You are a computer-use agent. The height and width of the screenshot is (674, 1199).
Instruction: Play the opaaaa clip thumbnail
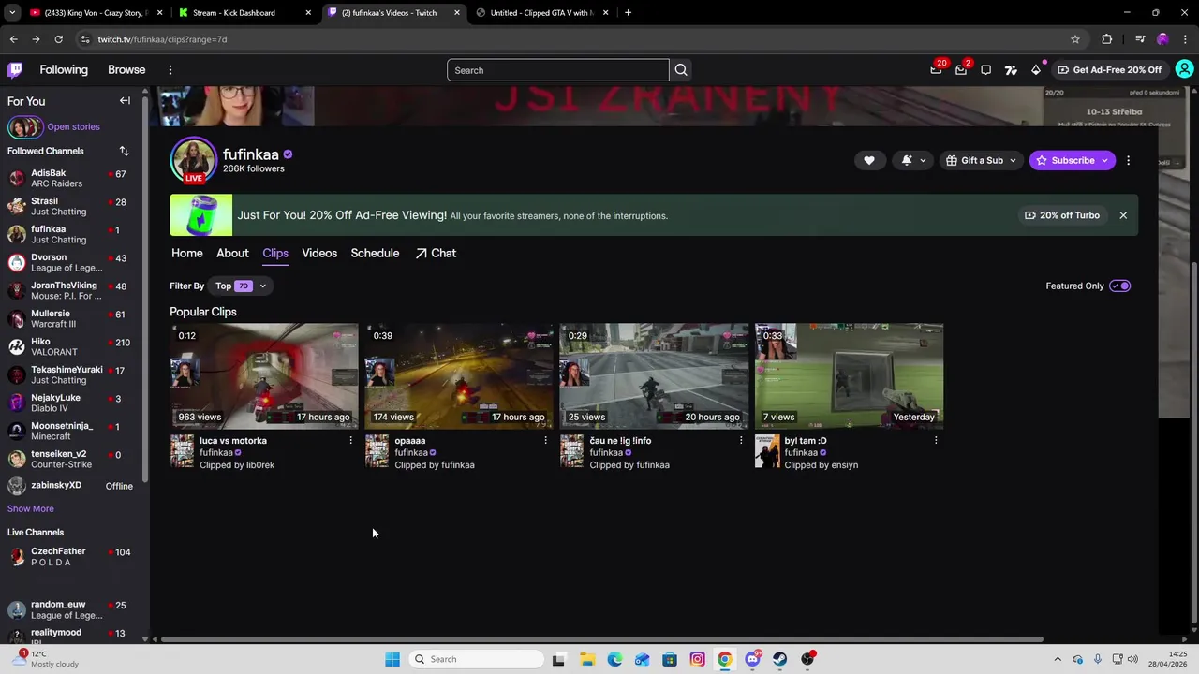point(459,376)
